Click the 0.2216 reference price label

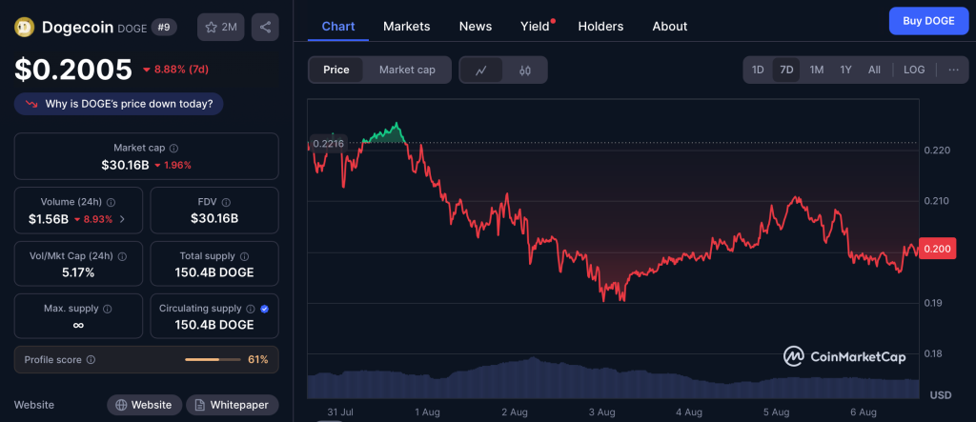point(328,143)
